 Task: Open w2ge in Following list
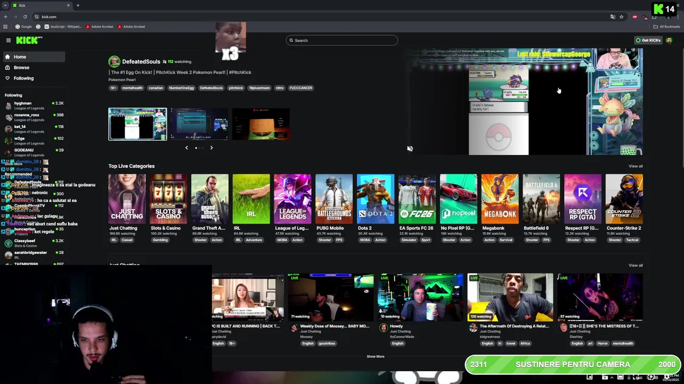33,141
